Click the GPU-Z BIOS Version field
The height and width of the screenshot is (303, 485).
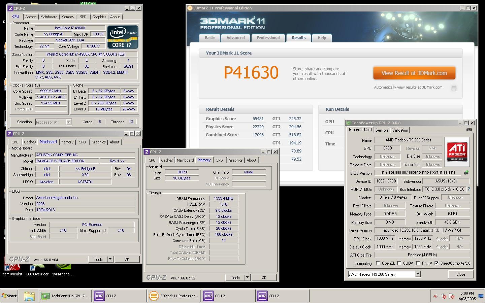point(418,173)
